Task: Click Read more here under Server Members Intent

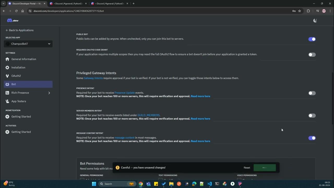Action: coord(200,119)
